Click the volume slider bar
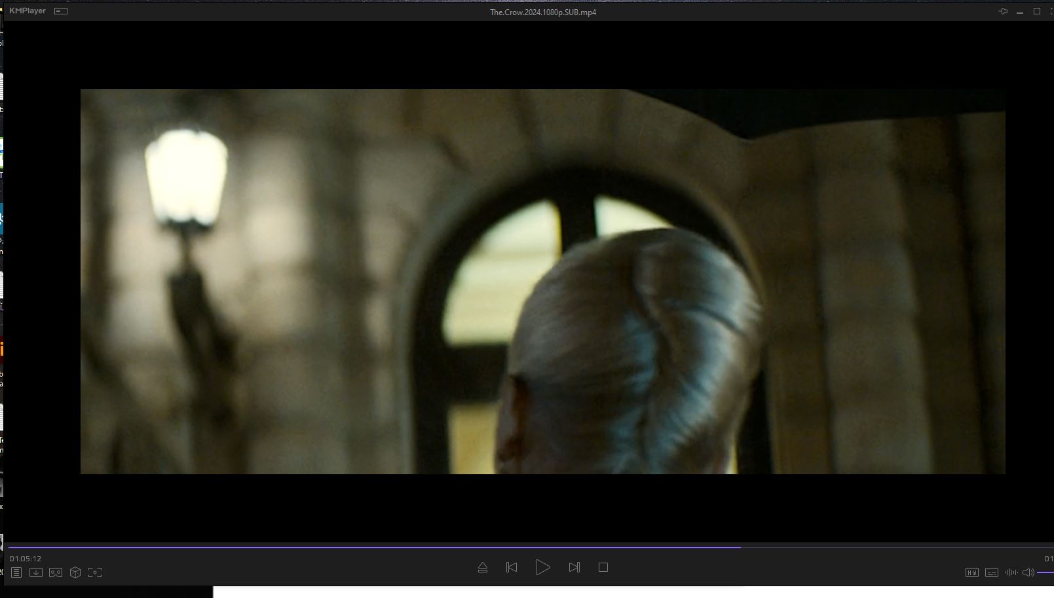 click(1045, 572)
